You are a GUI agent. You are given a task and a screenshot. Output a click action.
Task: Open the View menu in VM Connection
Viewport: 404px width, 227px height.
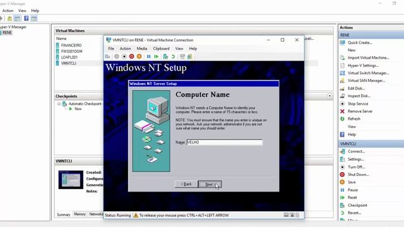coord(179,49)
